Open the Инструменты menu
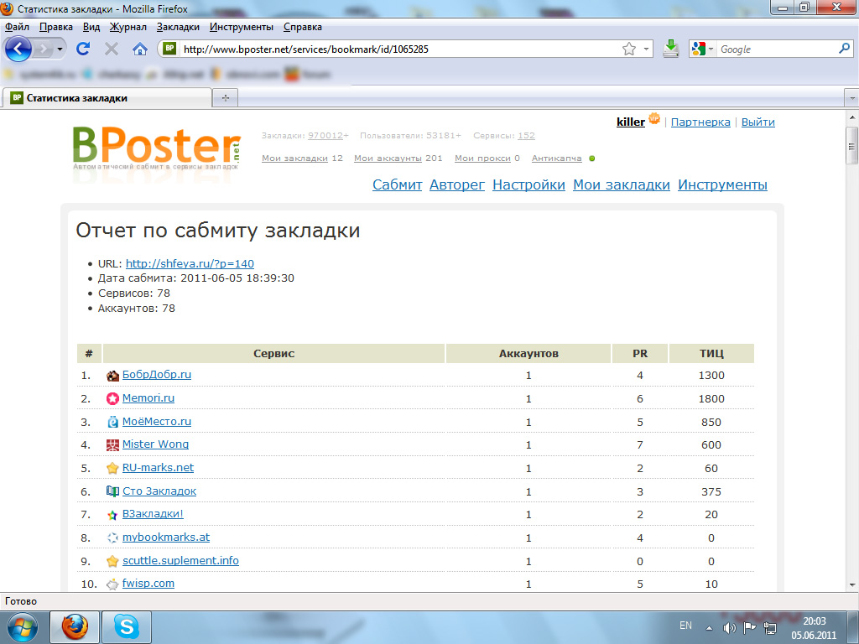Screen dimensions: 859x644 point(242,27)
